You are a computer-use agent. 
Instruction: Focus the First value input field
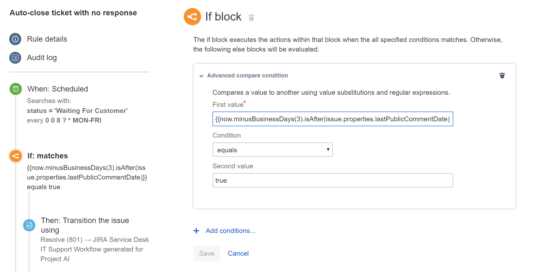pyautogui.click(x=333, y=119)
